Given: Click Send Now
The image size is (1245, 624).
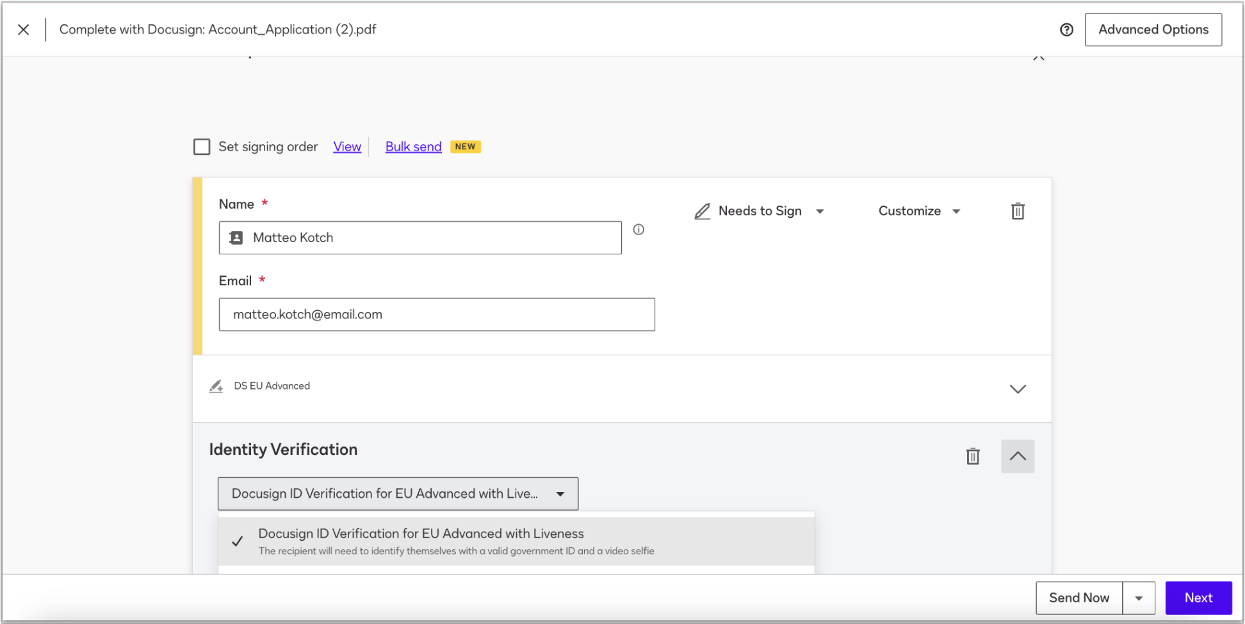Looking at the screenshot, I should coord(1079,598).
